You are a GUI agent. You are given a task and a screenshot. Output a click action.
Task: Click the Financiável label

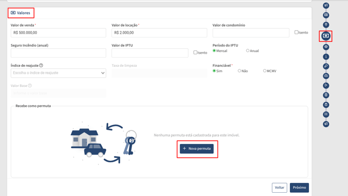point(222,65)
